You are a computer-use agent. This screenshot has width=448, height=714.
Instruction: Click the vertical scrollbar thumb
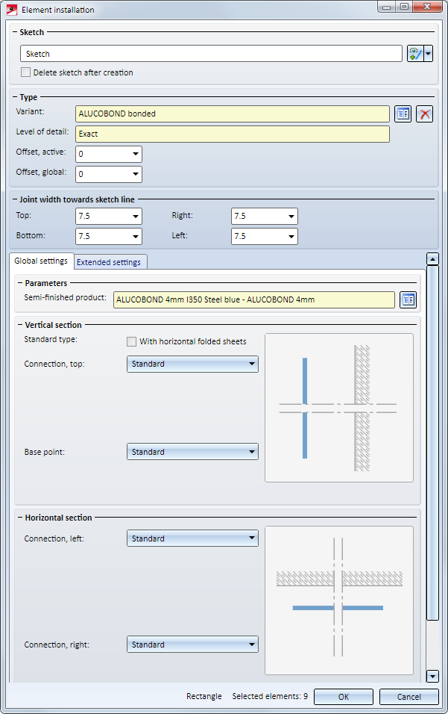(432, 441)
